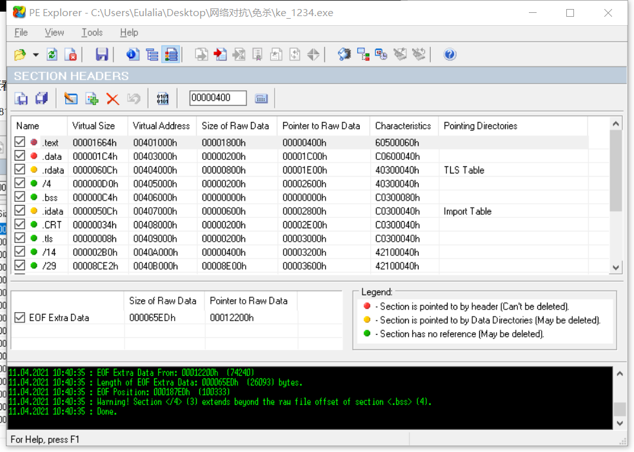Save the file with the floppy disk icon
Screen dimensions: 634x452
coord(102,55)
